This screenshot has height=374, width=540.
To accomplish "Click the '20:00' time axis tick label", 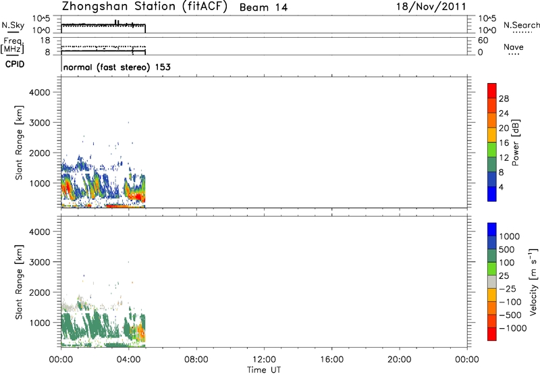I will [x=399, y=360].
